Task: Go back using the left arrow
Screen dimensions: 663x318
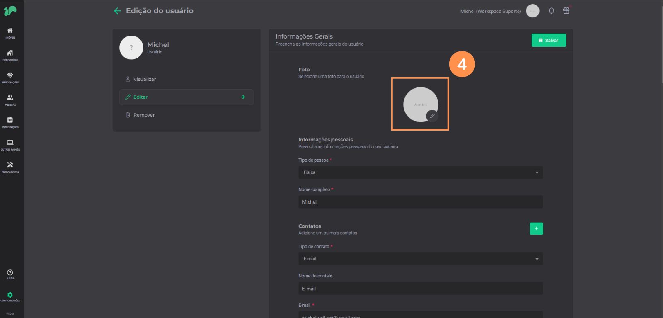Action: 117,11
